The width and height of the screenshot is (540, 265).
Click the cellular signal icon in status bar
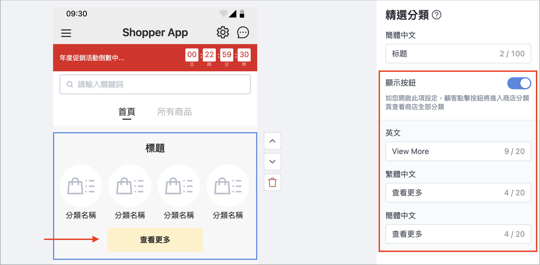click(233, 14)
